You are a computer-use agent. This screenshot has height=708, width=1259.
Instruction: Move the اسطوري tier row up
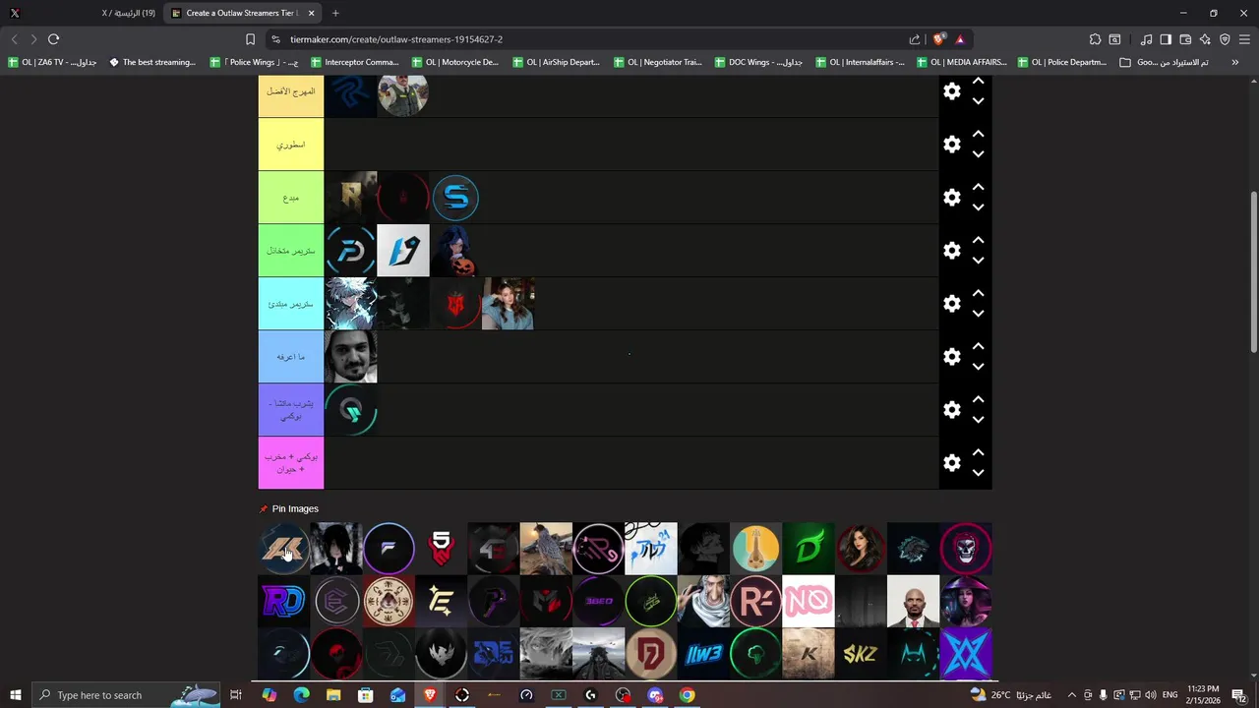[979, 134]
